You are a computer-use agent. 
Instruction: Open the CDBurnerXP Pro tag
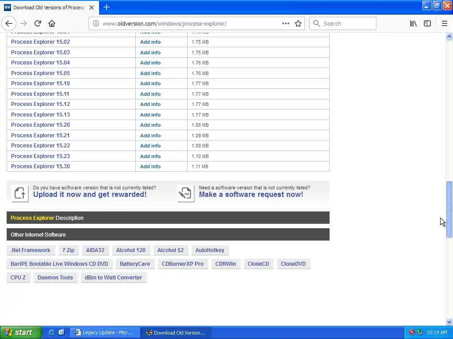(x=183, y=264)
